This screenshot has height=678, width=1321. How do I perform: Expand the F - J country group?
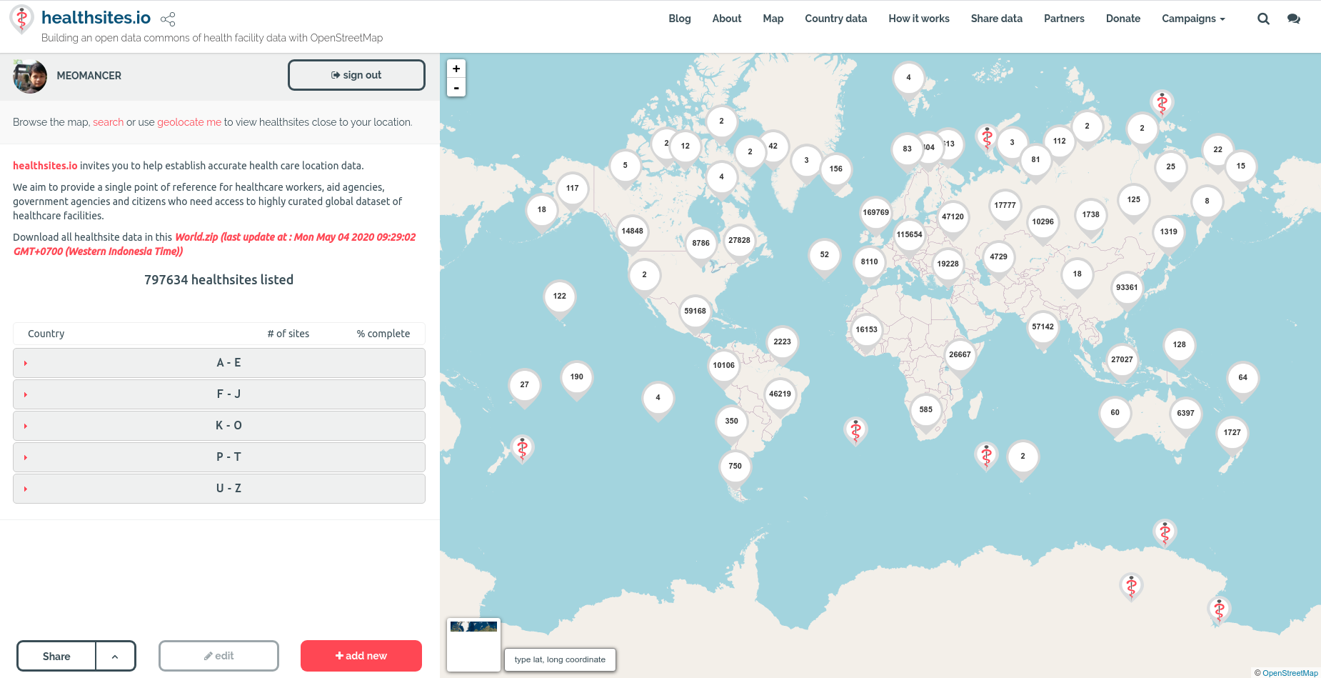coord(219,394)
